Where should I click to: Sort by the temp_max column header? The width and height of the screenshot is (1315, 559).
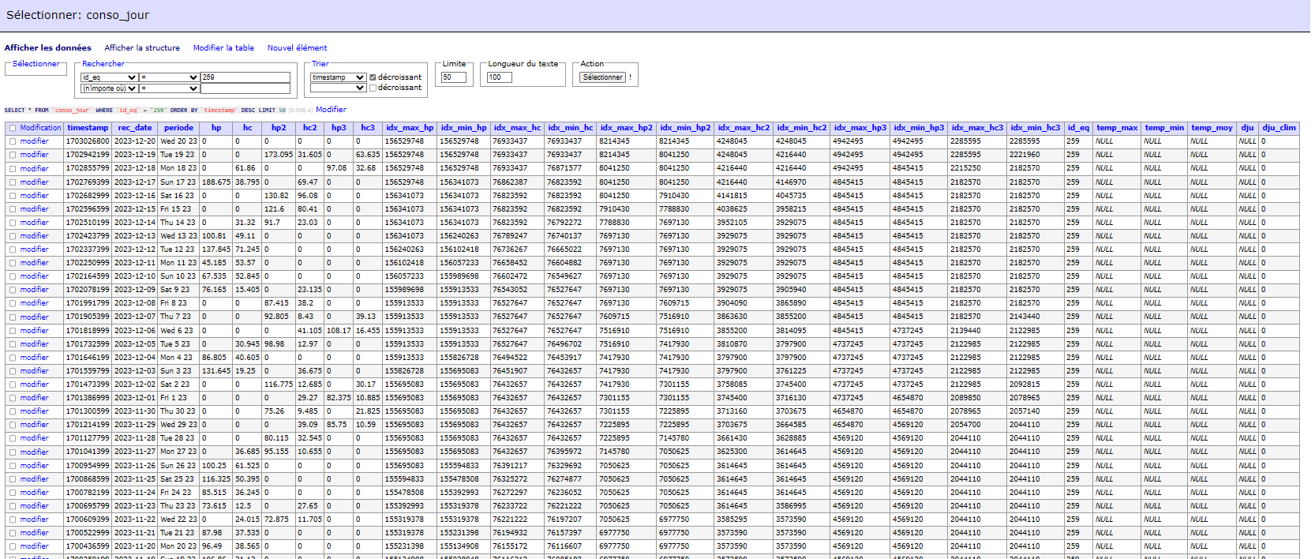pyautogui.click(x=1117, y=128)
